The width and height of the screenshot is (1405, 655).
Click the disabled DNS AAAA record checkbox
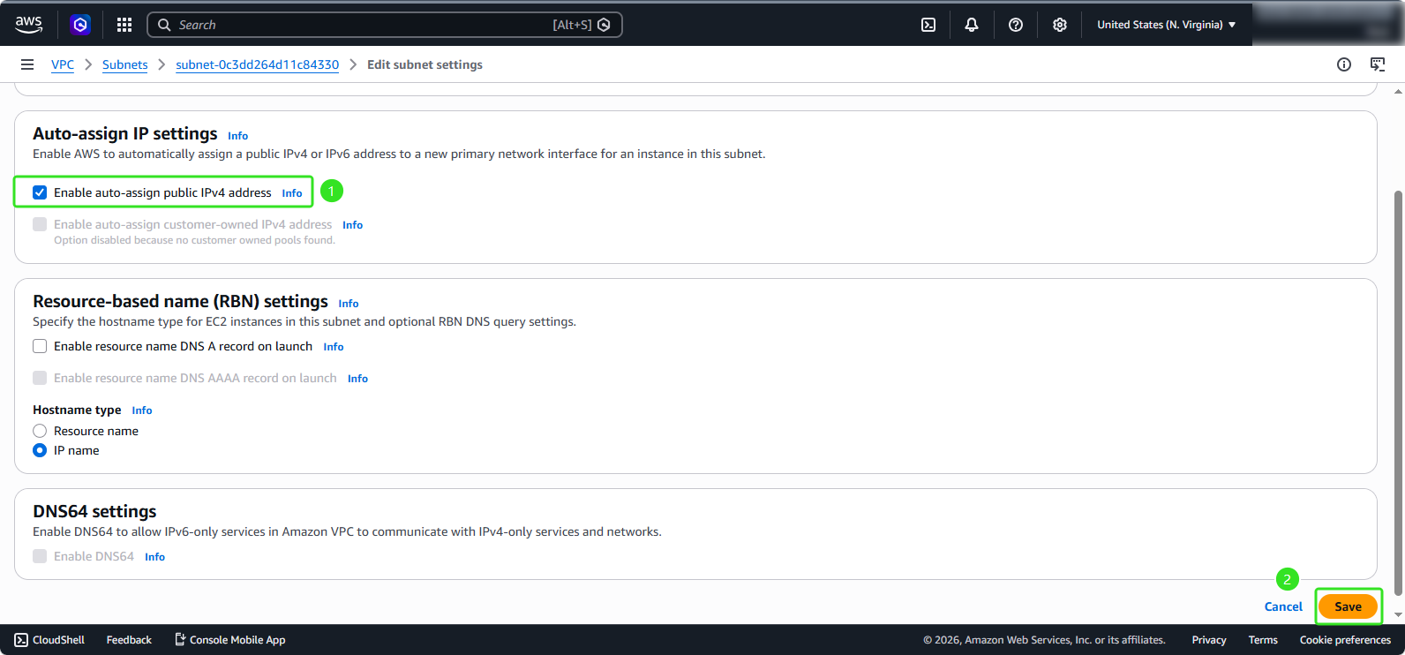pyautogui.click(x=40, y=378)
